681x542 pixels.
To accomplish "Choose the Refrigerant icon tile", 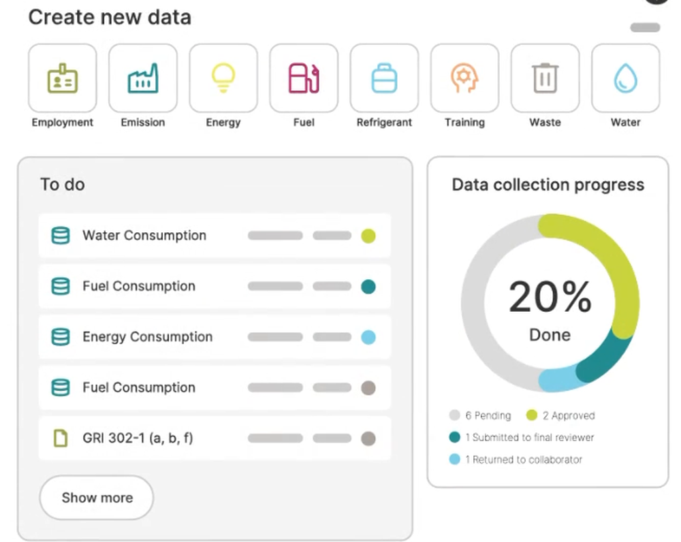I will click(x=384, y=78).
